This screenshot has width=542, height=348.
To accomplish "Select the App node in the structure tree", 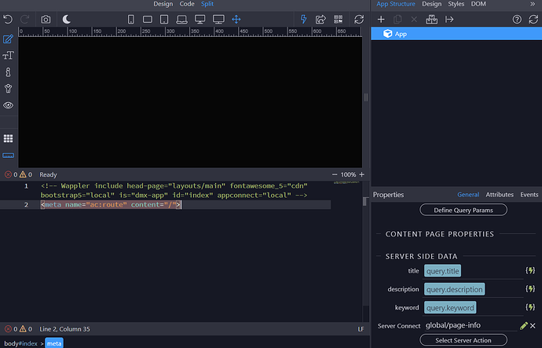I will click(401, 34).
